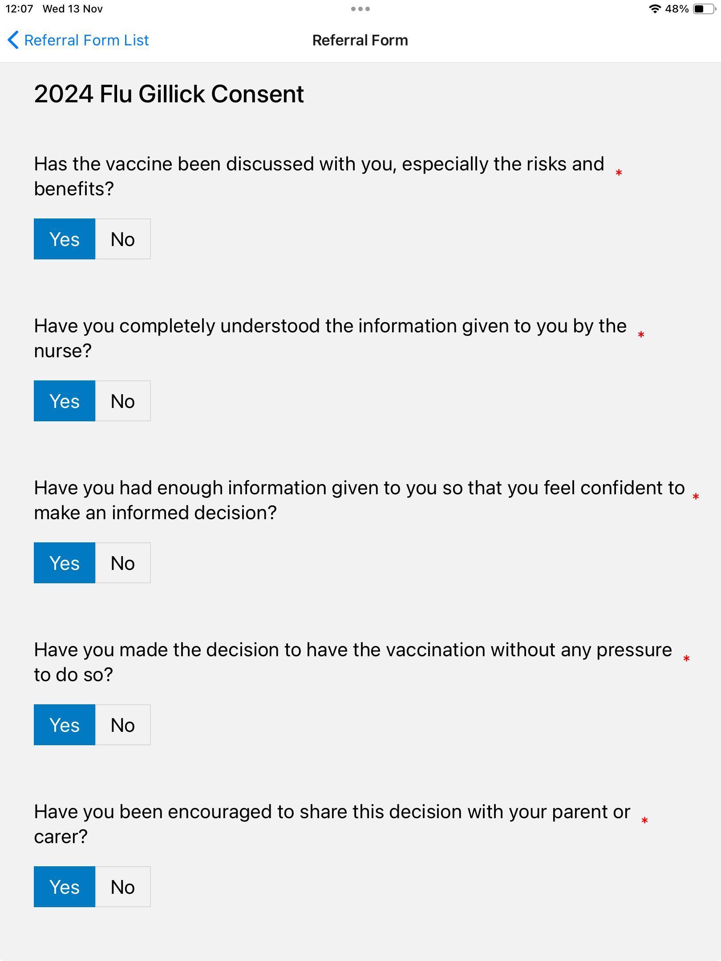Choose No for sharing with parent
Viewport: 721px width, 961px height.
click(123, 887)
